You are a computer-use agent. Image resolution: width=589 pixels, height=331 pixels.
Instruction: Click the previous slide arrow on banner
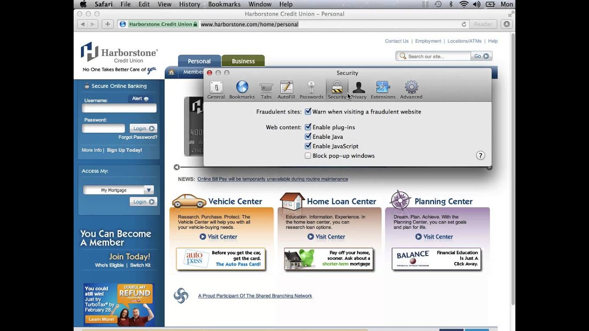[176, 167]
